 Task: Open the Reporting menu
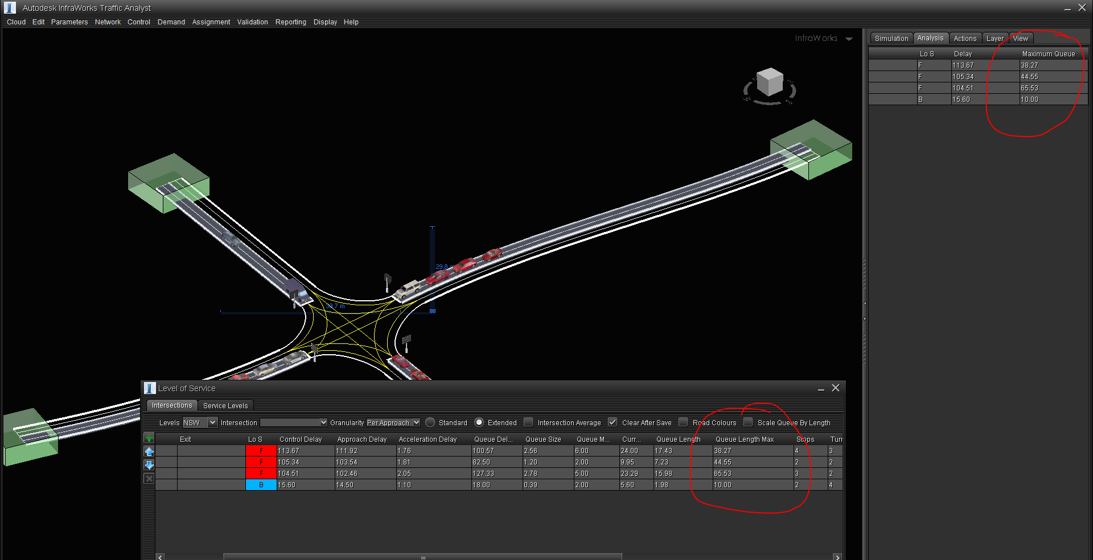coord(290,22)
